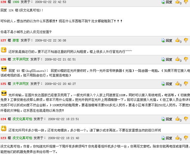Open profile of user 1999
190x154 pixels.
coord(16,2)
